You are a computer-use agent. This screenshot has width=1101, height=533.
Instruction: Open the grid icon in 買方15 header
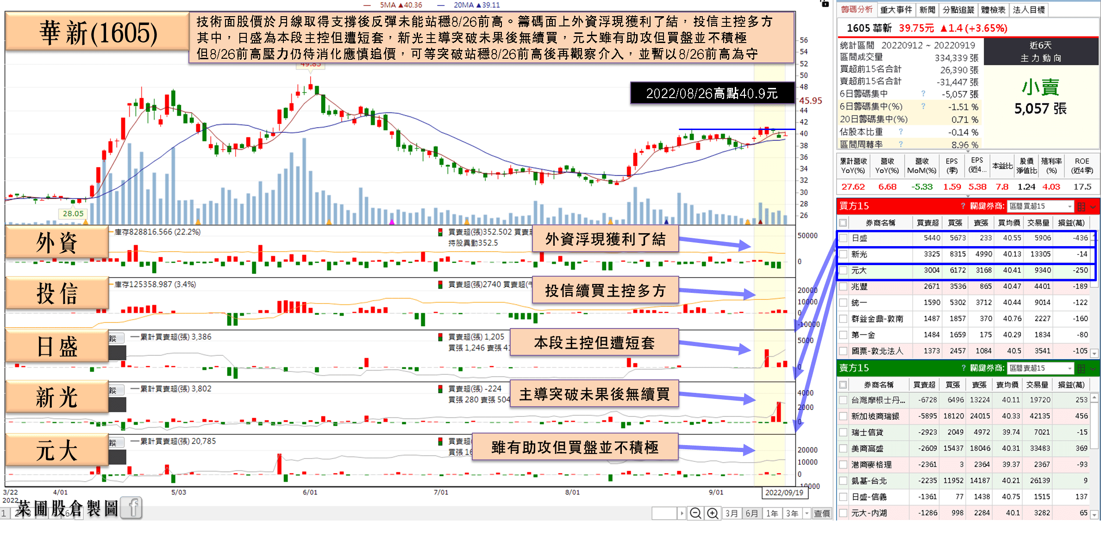click(x=1082, y=206)
